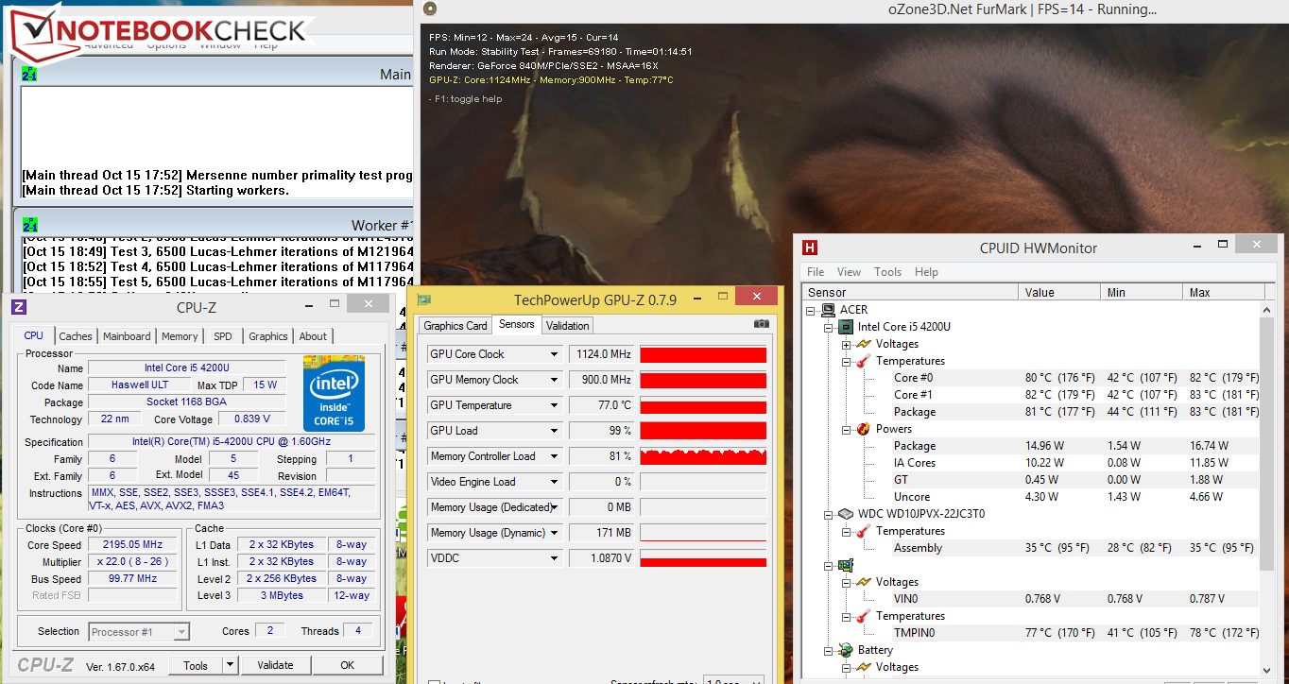This screenshot has height=684, width=1289.
Task: Click the GPU Temperature red graph bar
Action: (x=703, y=405)
